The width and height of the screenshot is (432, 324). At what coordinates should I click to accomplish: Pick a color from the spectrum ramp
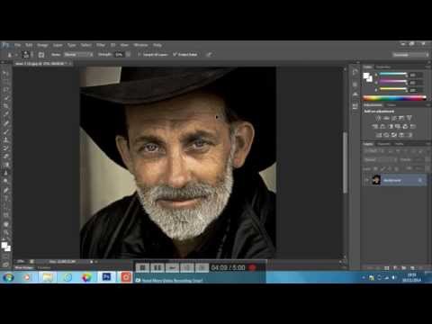coord(394,97)
